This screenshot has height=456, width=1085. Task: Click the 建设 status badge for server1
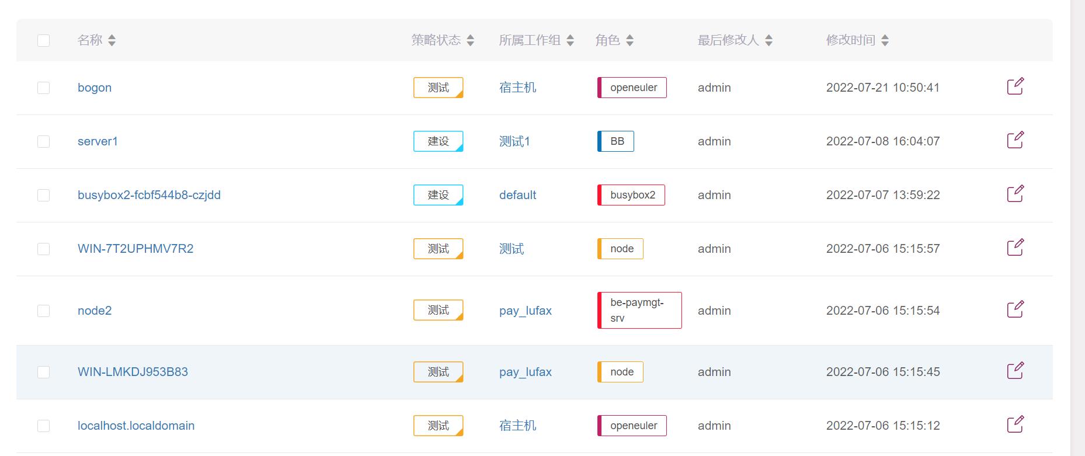438,141
